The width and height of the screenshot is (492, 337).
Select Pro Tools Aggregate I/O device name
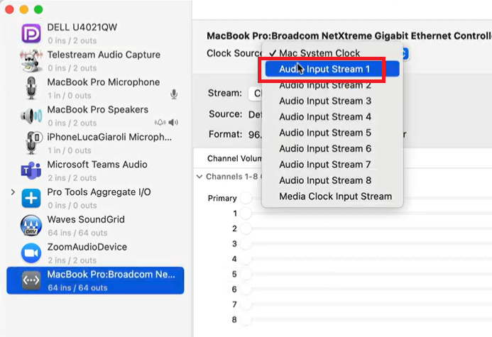click(99, 192)
